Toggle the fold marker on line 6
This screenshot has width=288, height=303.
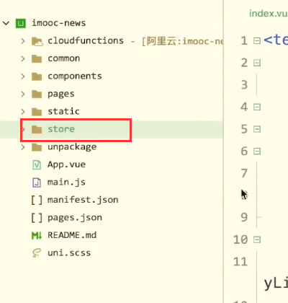(x=257, y=151)
